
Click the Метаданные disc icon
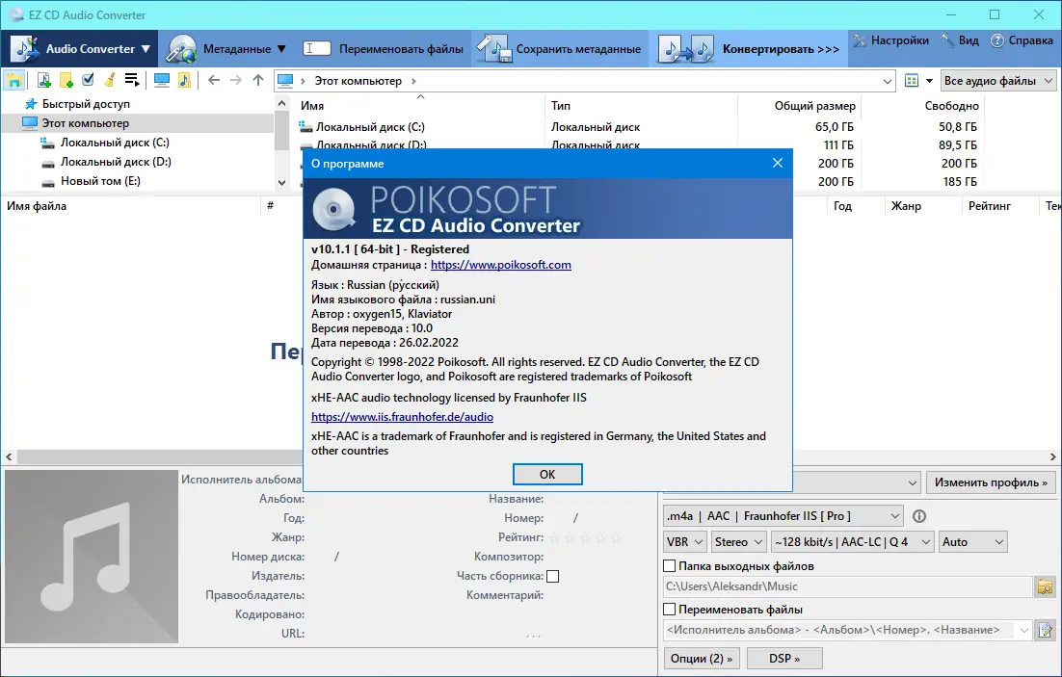coord(181,49)
